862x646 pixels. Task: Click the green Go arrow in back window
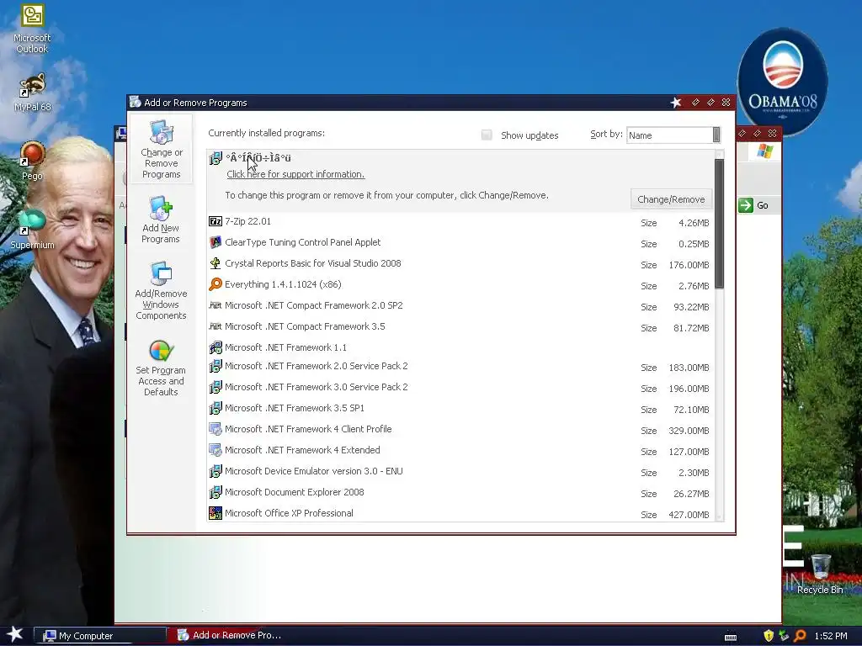click(746, 205)
